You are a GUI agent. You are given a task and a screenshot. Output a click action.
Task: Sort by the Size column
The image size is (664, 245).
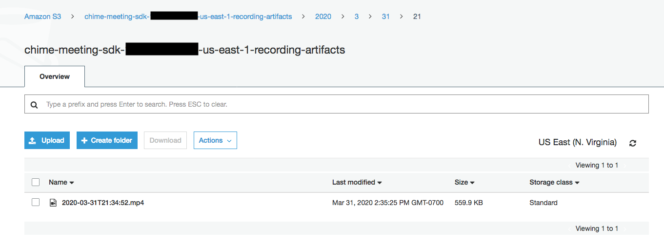click(x=464, y=182)
